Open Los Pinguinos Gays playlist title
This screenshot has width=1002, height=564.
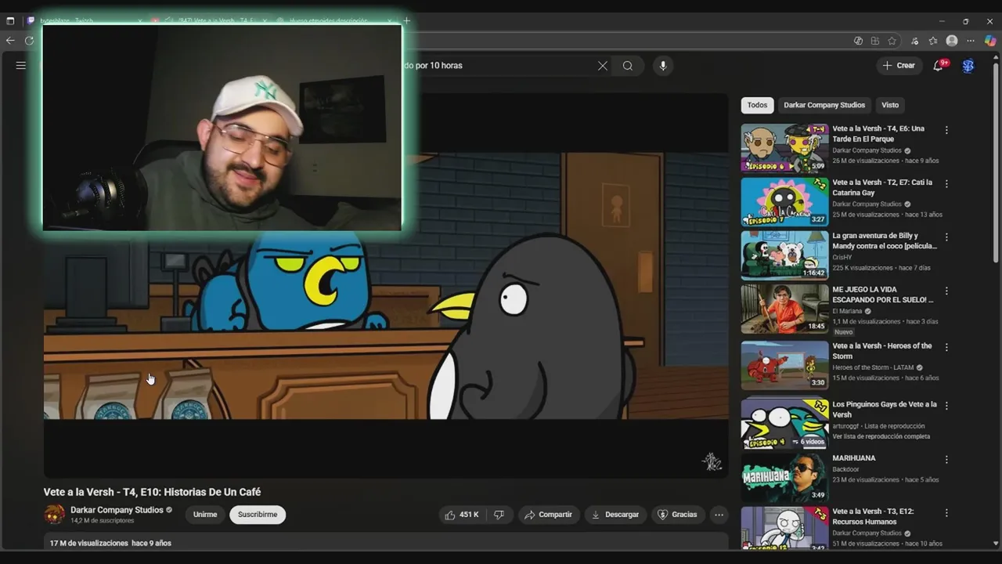[x=885, y=410]
